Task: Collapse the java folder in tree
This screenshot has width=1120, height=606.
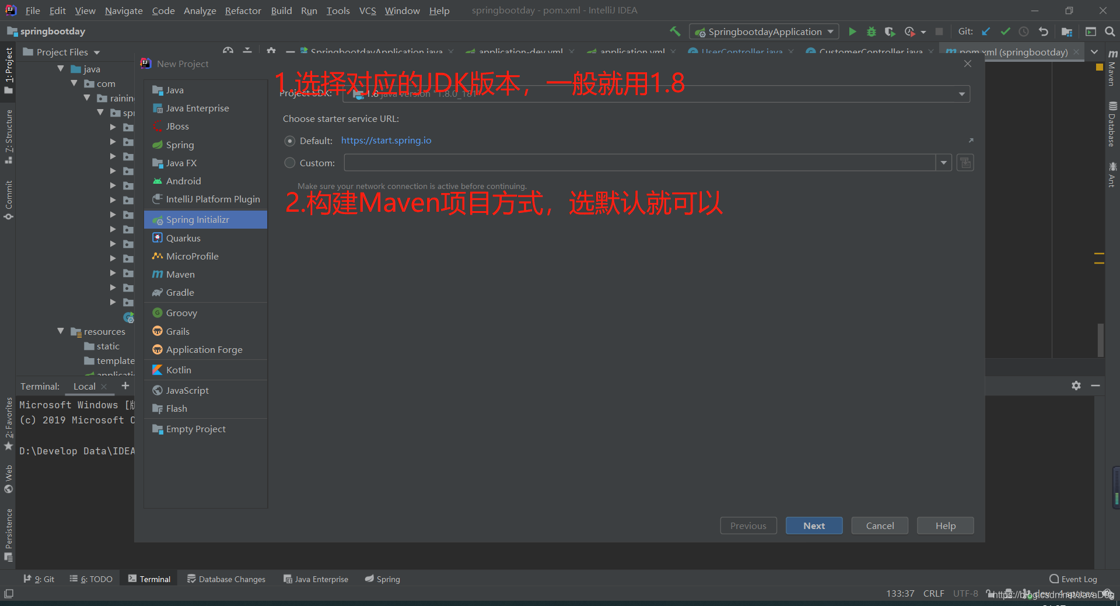Action: point(61,69)
